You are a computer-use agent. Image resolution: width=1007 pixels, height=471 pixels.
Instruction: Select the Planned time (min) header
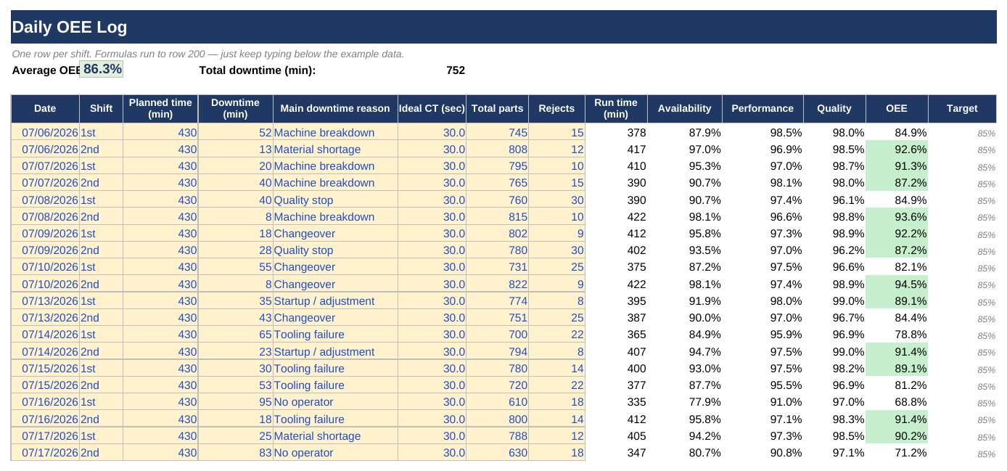[x=160, y=109]
